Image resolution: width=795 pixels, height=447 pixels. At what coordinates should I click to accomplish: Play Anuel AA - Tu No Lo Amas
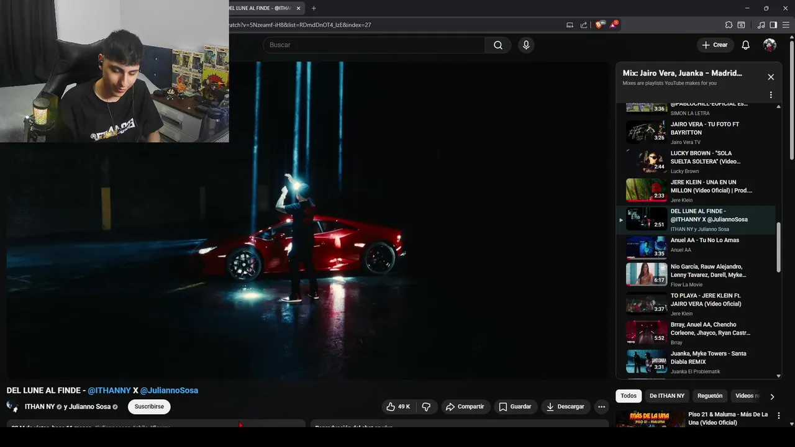696,247
